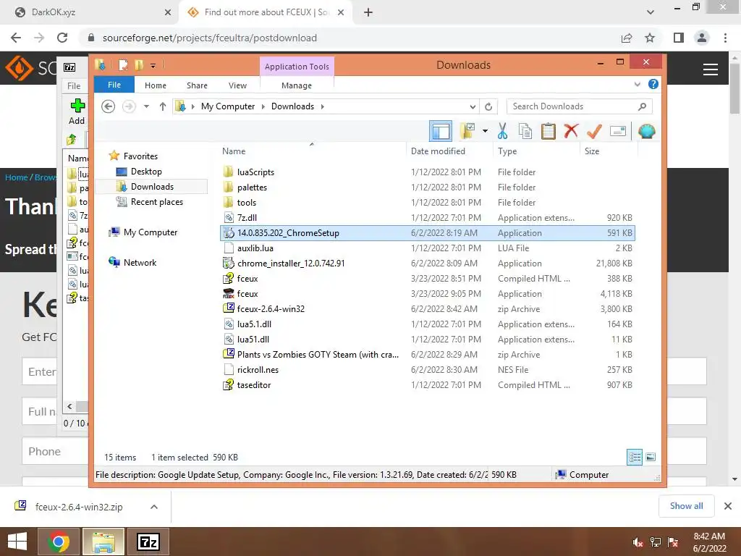The width and height of the screenshot is (741, 556).
Task: Sort files by Date modified column
Action: (x=438, y=151)
